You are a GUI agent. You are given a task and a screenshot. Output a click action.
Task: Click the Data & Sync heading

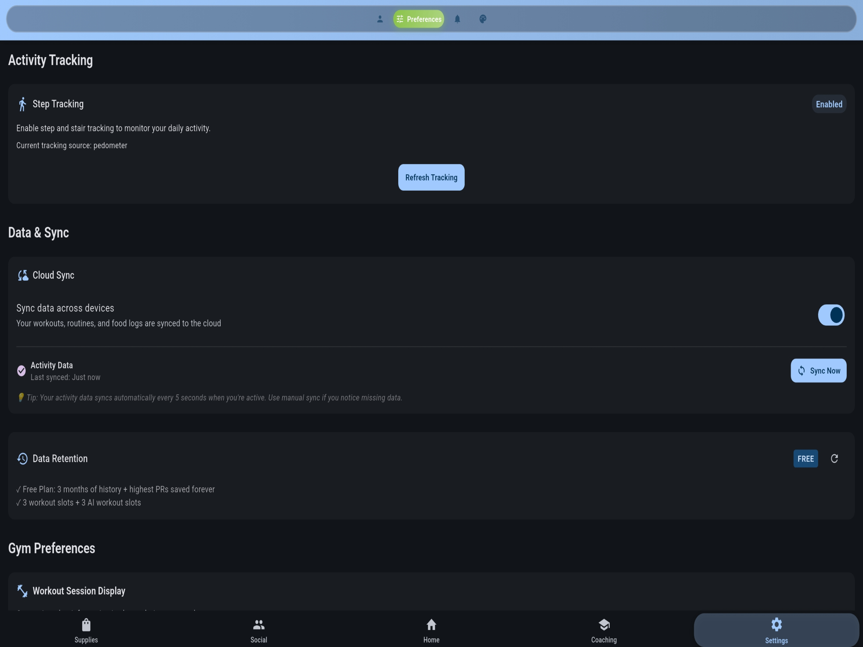[39, 232]
